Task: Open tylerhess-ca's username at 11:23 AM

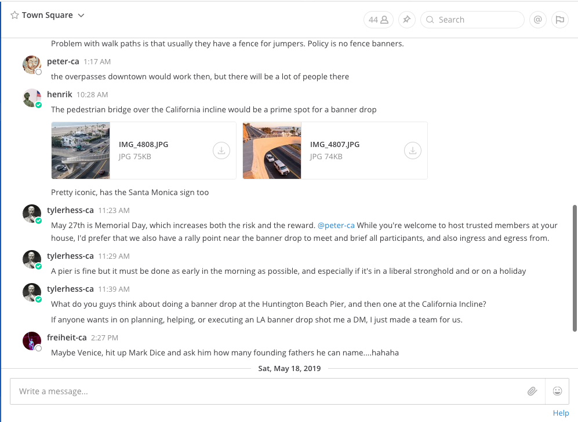Action: tap(70, 210)
